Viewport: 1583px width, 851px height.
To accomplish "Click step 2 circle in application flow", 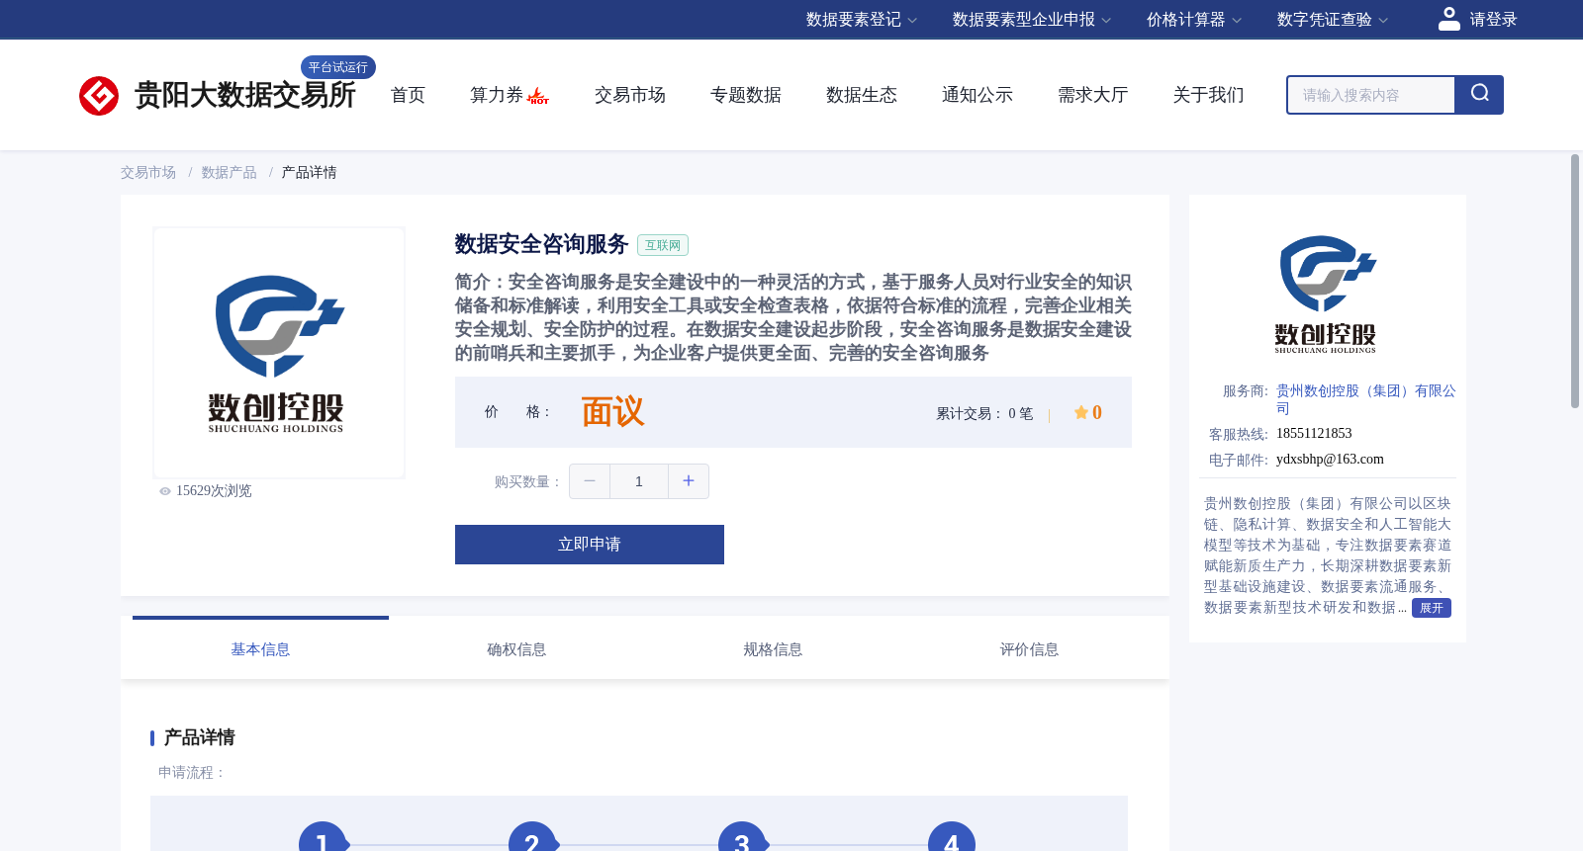I will pyautogui.click(x=532, y=836).
